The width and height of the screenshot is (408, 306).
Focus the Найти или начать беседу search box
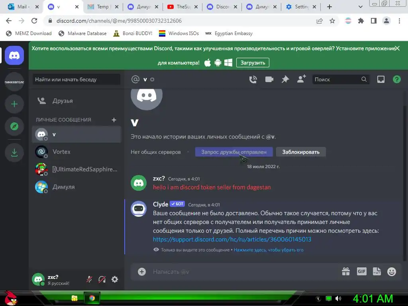point(76,79)
